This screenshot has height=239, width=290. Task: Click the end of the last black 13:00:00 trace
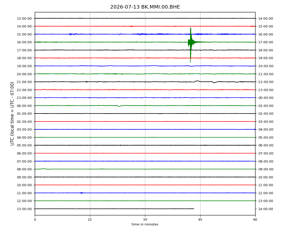point(194,209)
